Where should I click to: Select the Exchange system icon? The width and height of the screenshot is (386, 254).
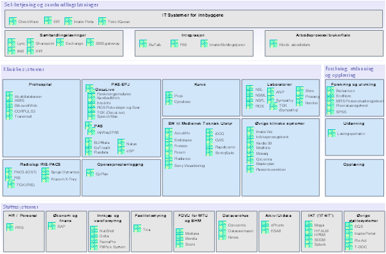click(x=60, y=42)
